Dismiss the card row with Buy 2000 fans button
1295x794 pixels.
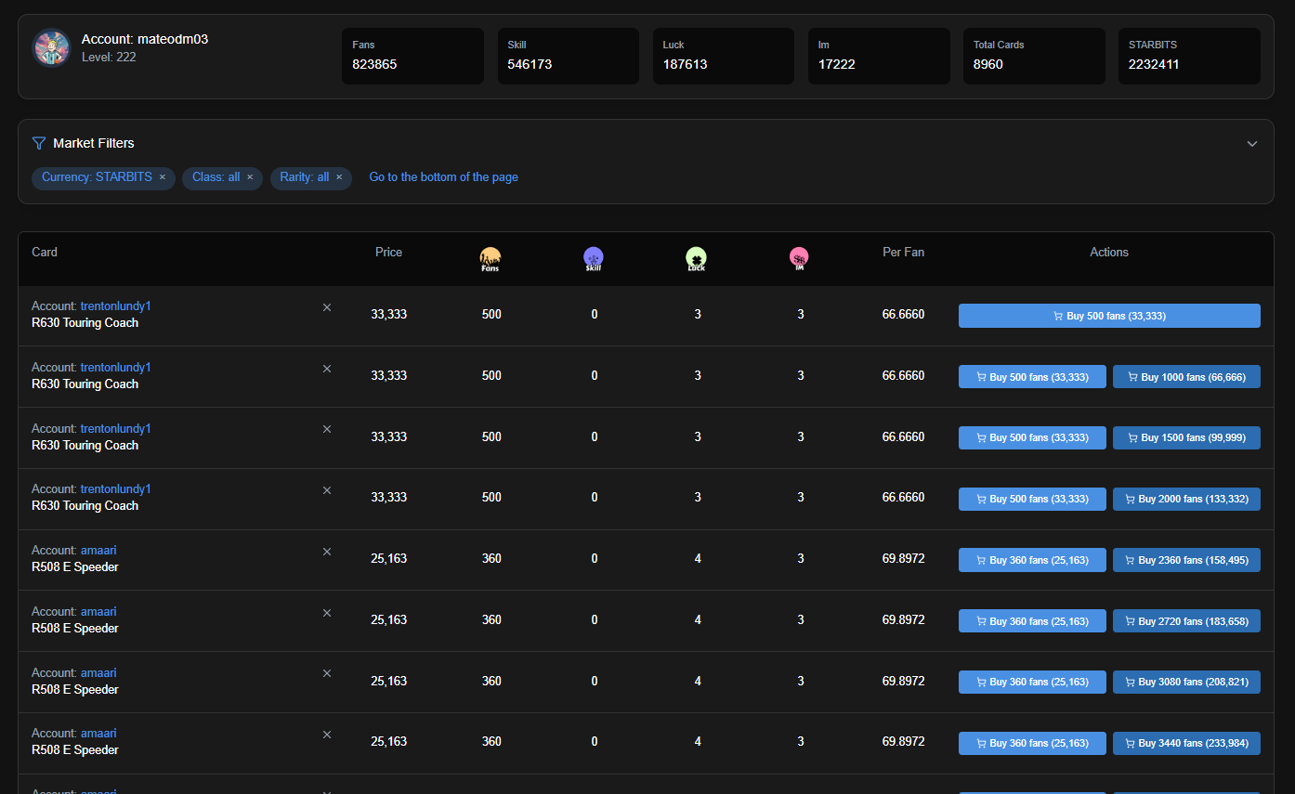327,490
